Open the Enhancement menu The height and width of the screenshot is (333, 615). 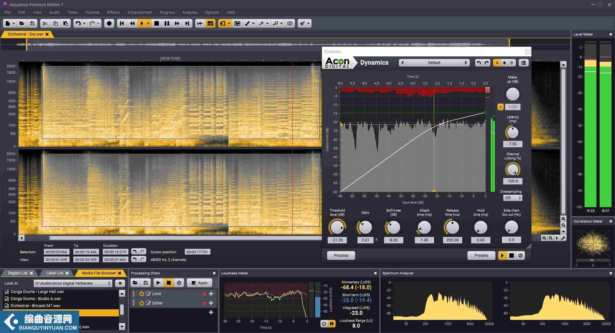coord(140,12)
